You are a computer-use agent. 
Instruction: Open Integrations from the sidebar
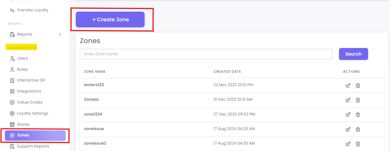point(29,91)
